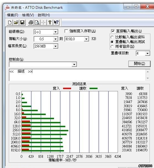Click the write value 331401
The image size is (154, 168).
(x=127, y=150)
